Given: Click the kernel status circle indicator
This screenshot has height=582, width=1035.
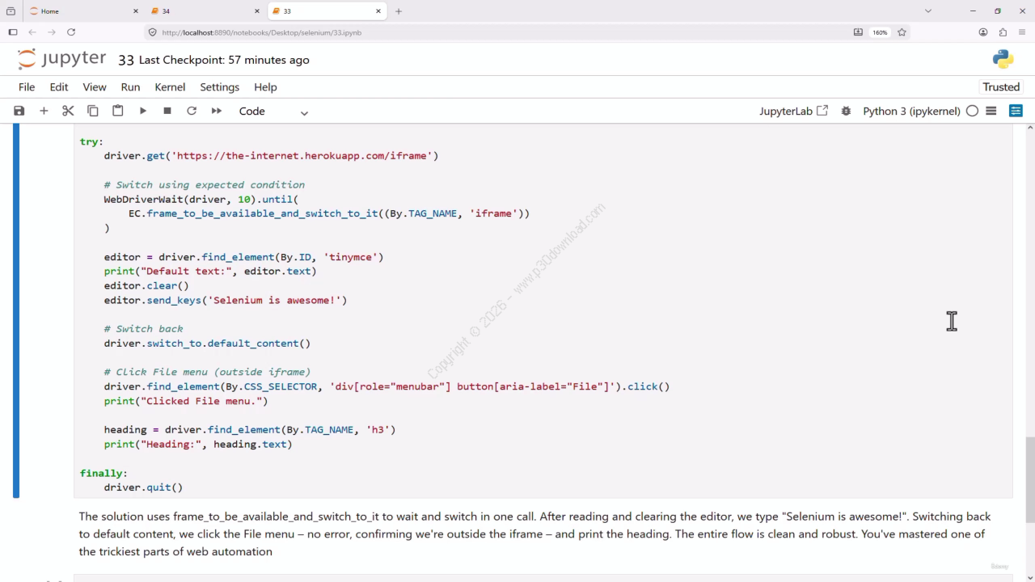Looking at the screenshot, I should [x=972, y=111].
